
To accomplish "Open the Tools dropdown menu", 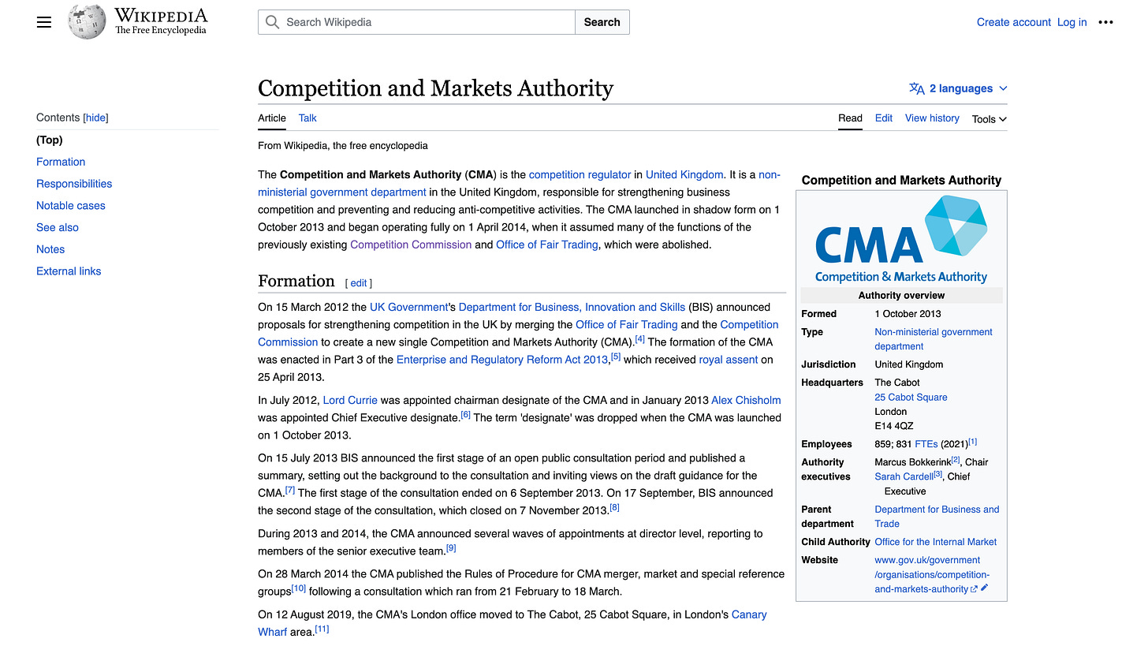I will (989, 119).
